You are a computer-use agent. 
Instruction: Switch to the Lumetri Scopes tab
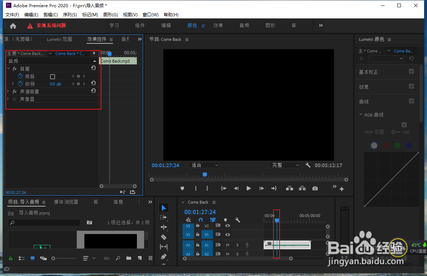click(59, 39)
